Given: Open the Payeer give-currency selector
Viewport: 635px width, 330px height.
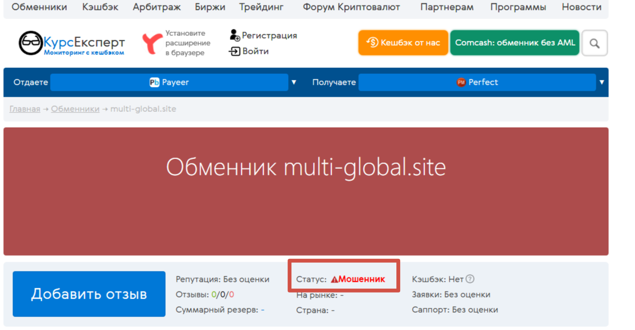Looking at the screenshot, I should pyautogui.click(x=169, y=82).
